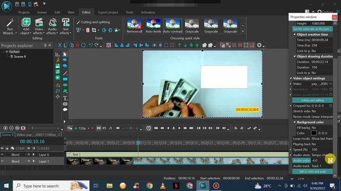Open Text effects in ribbon
The image size is (341, 191).
pos(66,27)
